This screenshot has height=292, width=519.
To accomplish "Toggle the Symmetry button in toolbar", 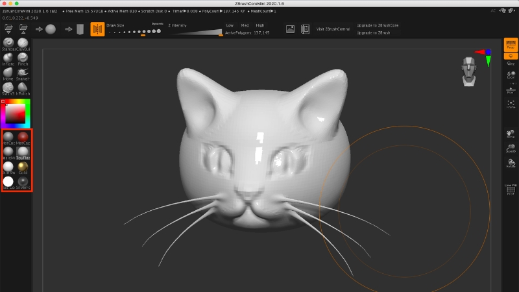I will [97, 29].
